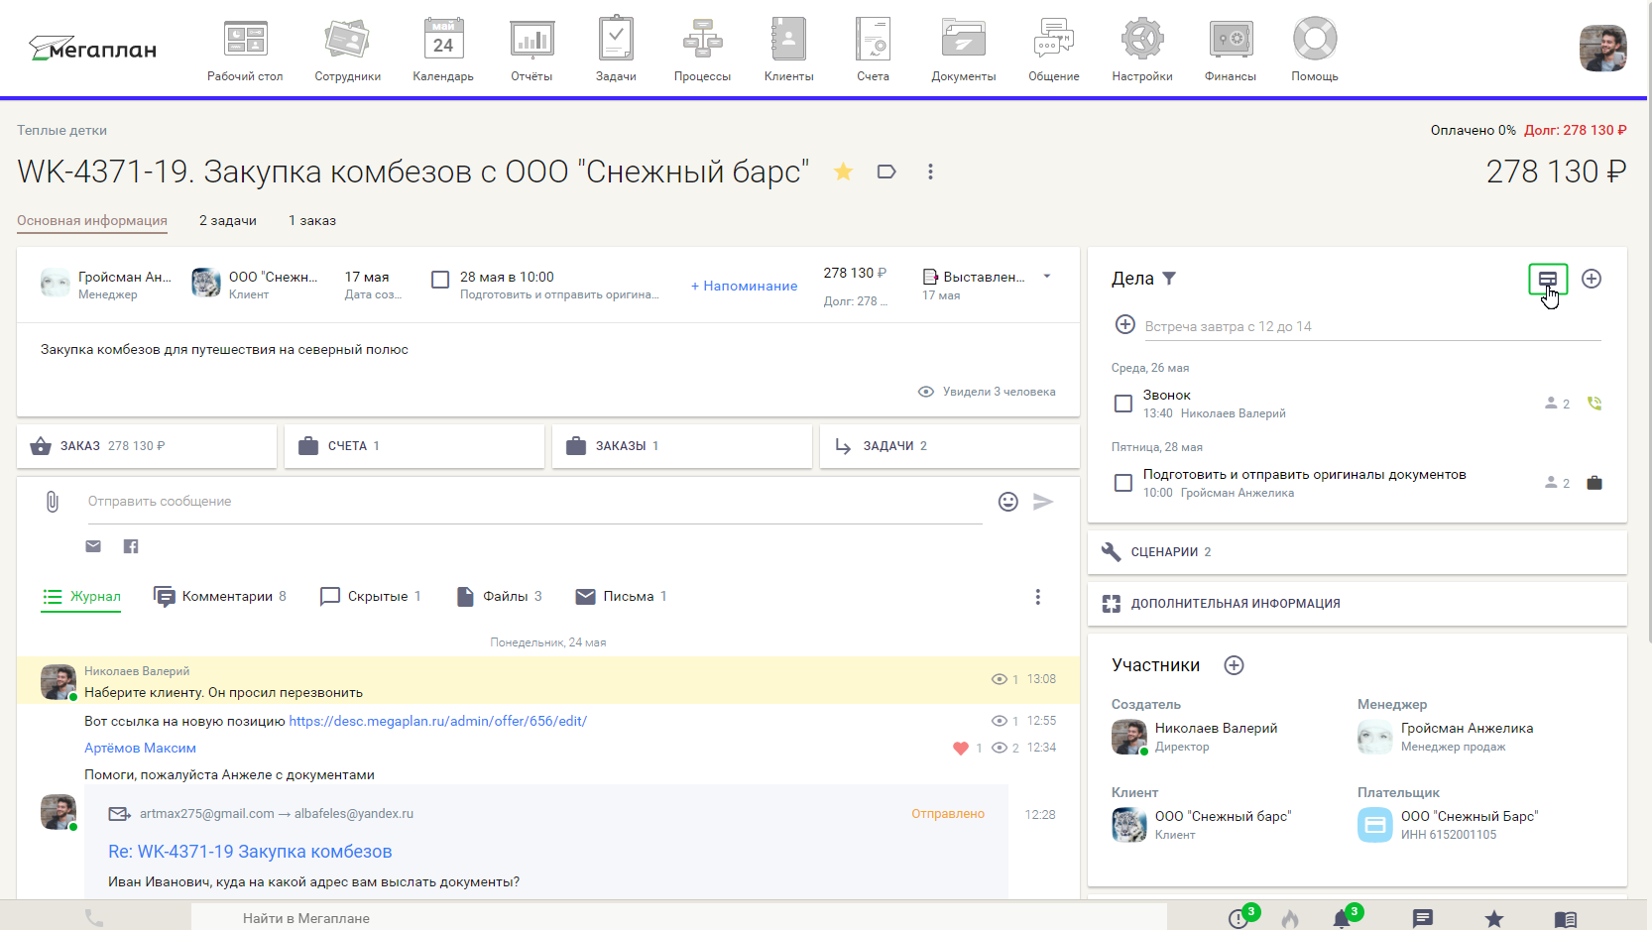The image size is (1652, 930).
Task: Open the Календарь icon
Action: 443,39
